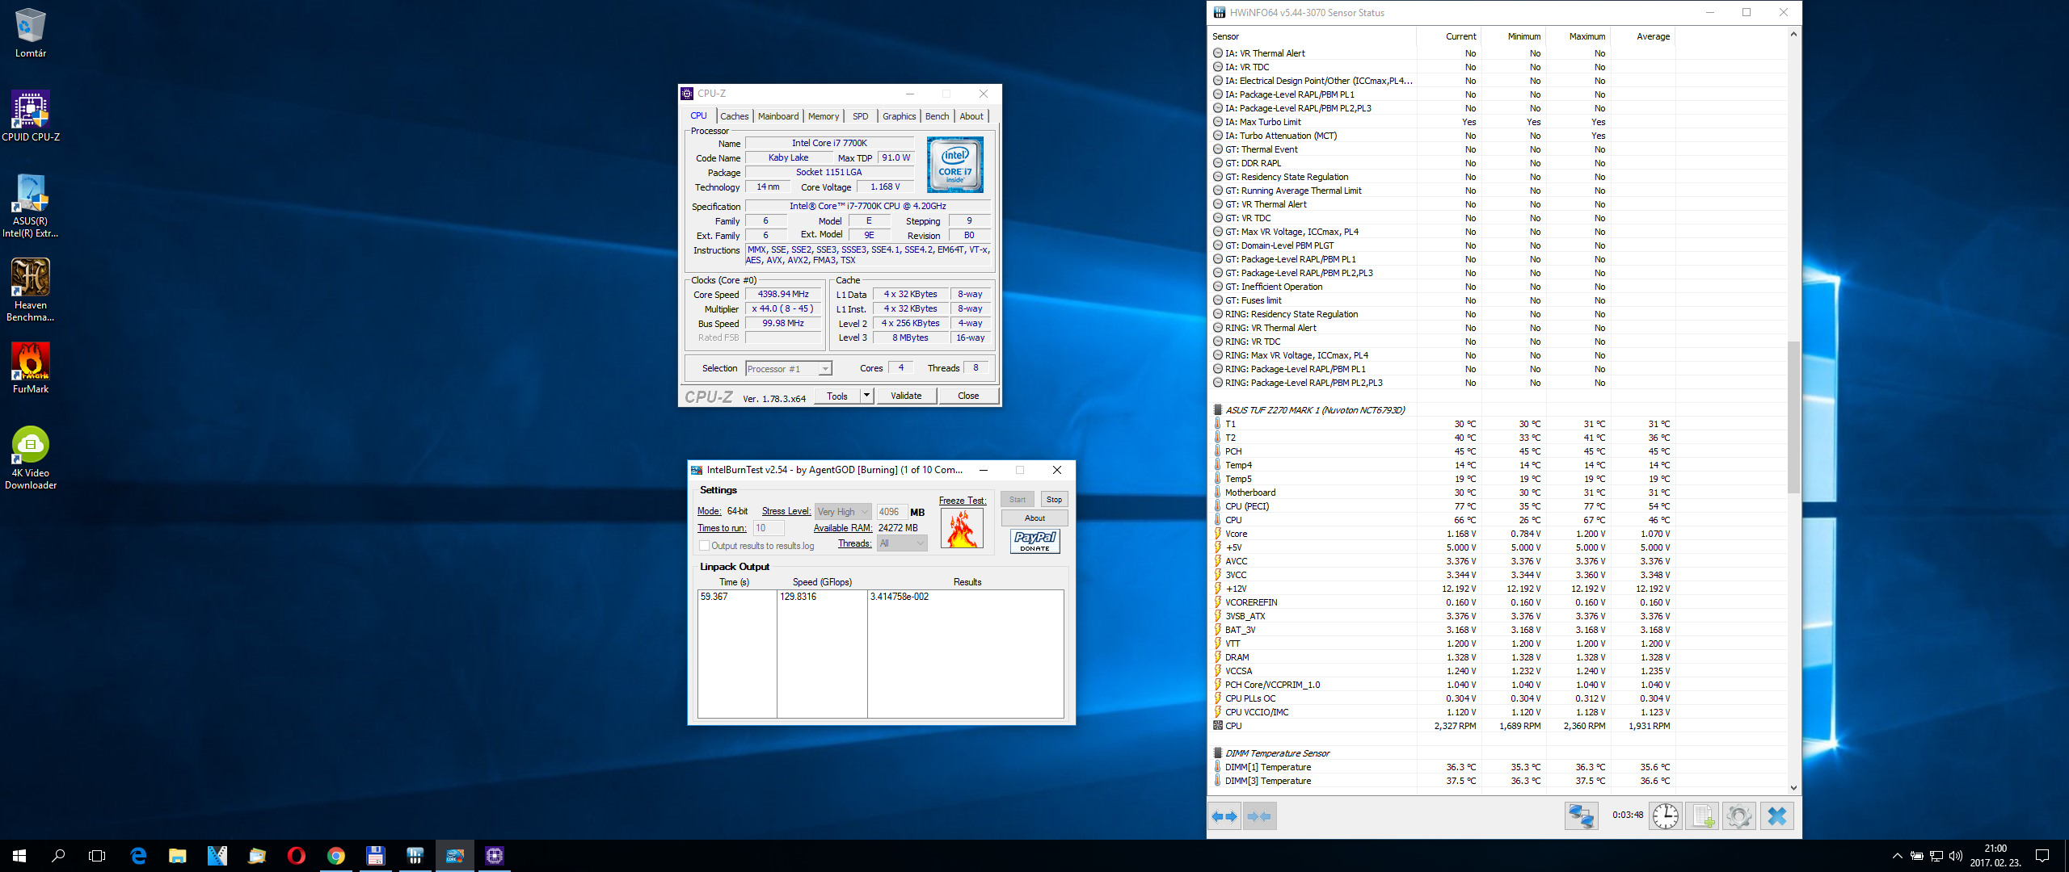Open volume control in system tray
The height and width of the screenshot is (872, 2069).
(1956, 856)
